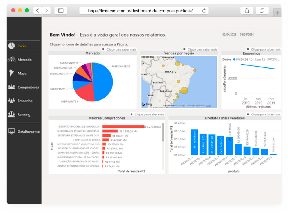Open the end date 02/04/2024 picker

(247, 35)
